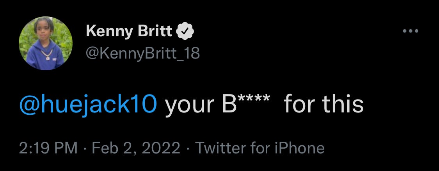Click the "PM" part of the timestamp
The width and height of the screenshot is (439, 171).
(66, 148)
